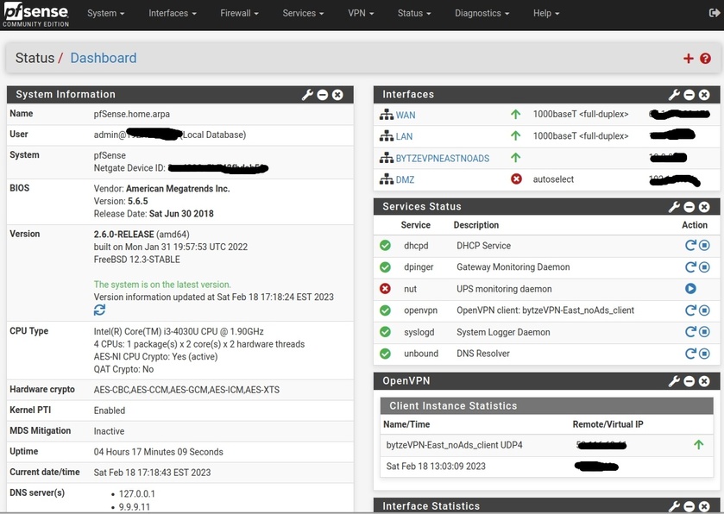Click the 'UPS monitoring daemon' description
The height and width of the screenshot is (514, 724).
pyautogui.click(x=504, y=289)
